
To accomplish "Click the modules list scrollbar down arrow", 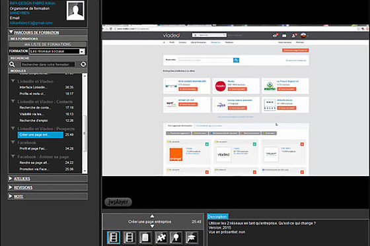I will [85, 171].
